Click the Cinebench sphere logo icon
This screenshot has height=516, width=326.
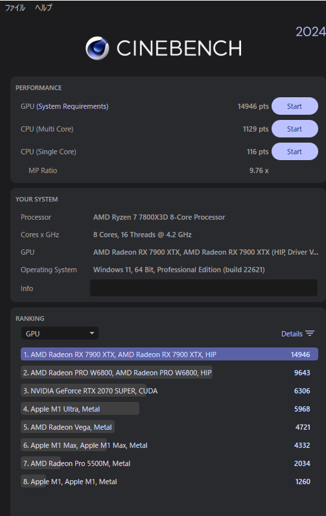coord(97,48)
